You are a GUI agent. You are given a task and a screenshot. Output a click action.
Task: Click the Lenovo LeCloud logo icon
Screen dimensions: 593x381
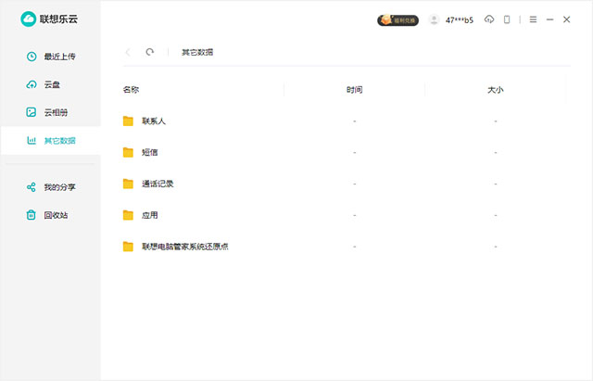(28, 19)
